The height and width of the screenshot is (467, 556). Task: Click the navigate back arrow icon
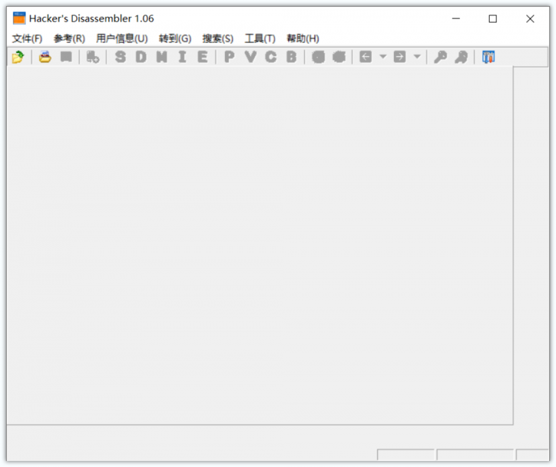pos(365,58)
